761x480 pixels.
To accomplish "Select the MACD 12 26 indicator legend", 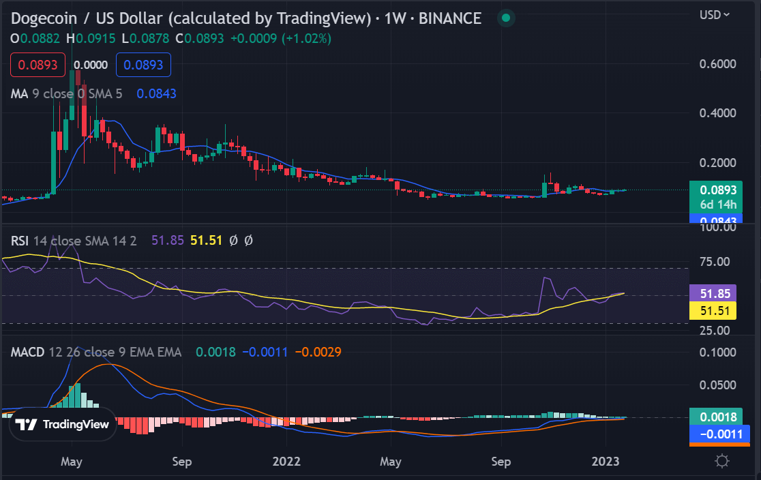I will (x=96, y=352).
